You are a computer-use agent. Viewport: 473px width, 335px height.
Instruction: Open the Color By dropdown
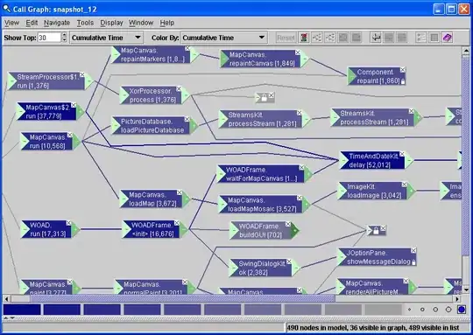point(223,38)
